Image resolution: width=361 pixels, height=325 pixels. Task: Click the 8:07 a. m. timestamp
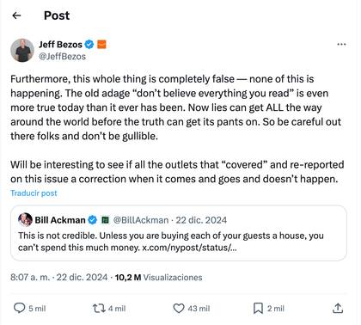[30, 278]
